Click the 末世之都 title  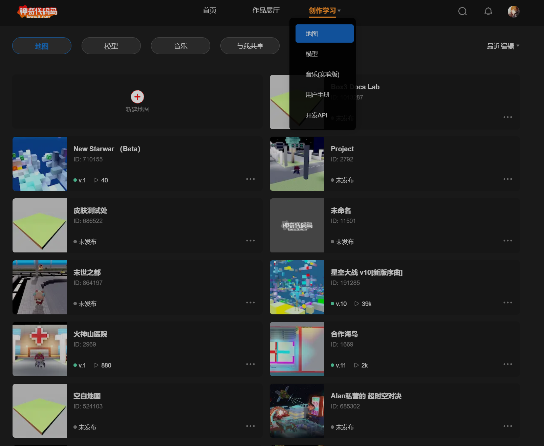tap(87, 272)
